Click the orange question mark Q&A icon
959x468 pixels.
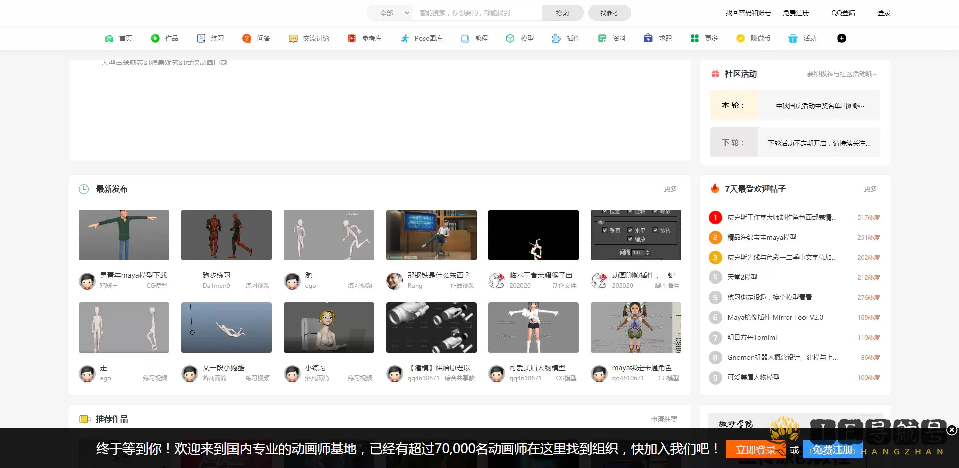(246, 38)
